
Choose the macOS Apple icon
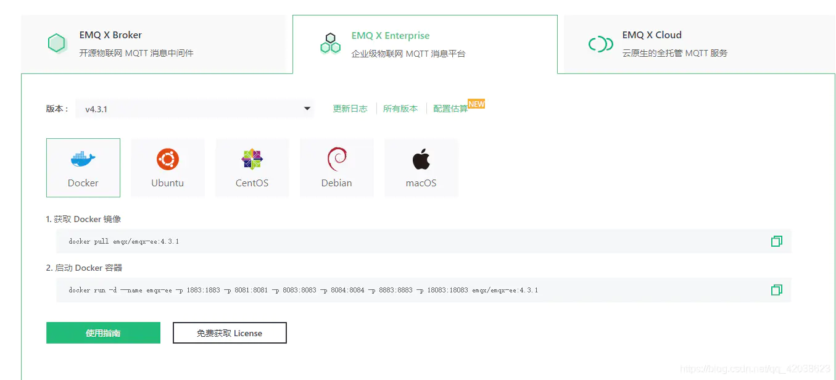pyautogui.click(x=421, y=159)
